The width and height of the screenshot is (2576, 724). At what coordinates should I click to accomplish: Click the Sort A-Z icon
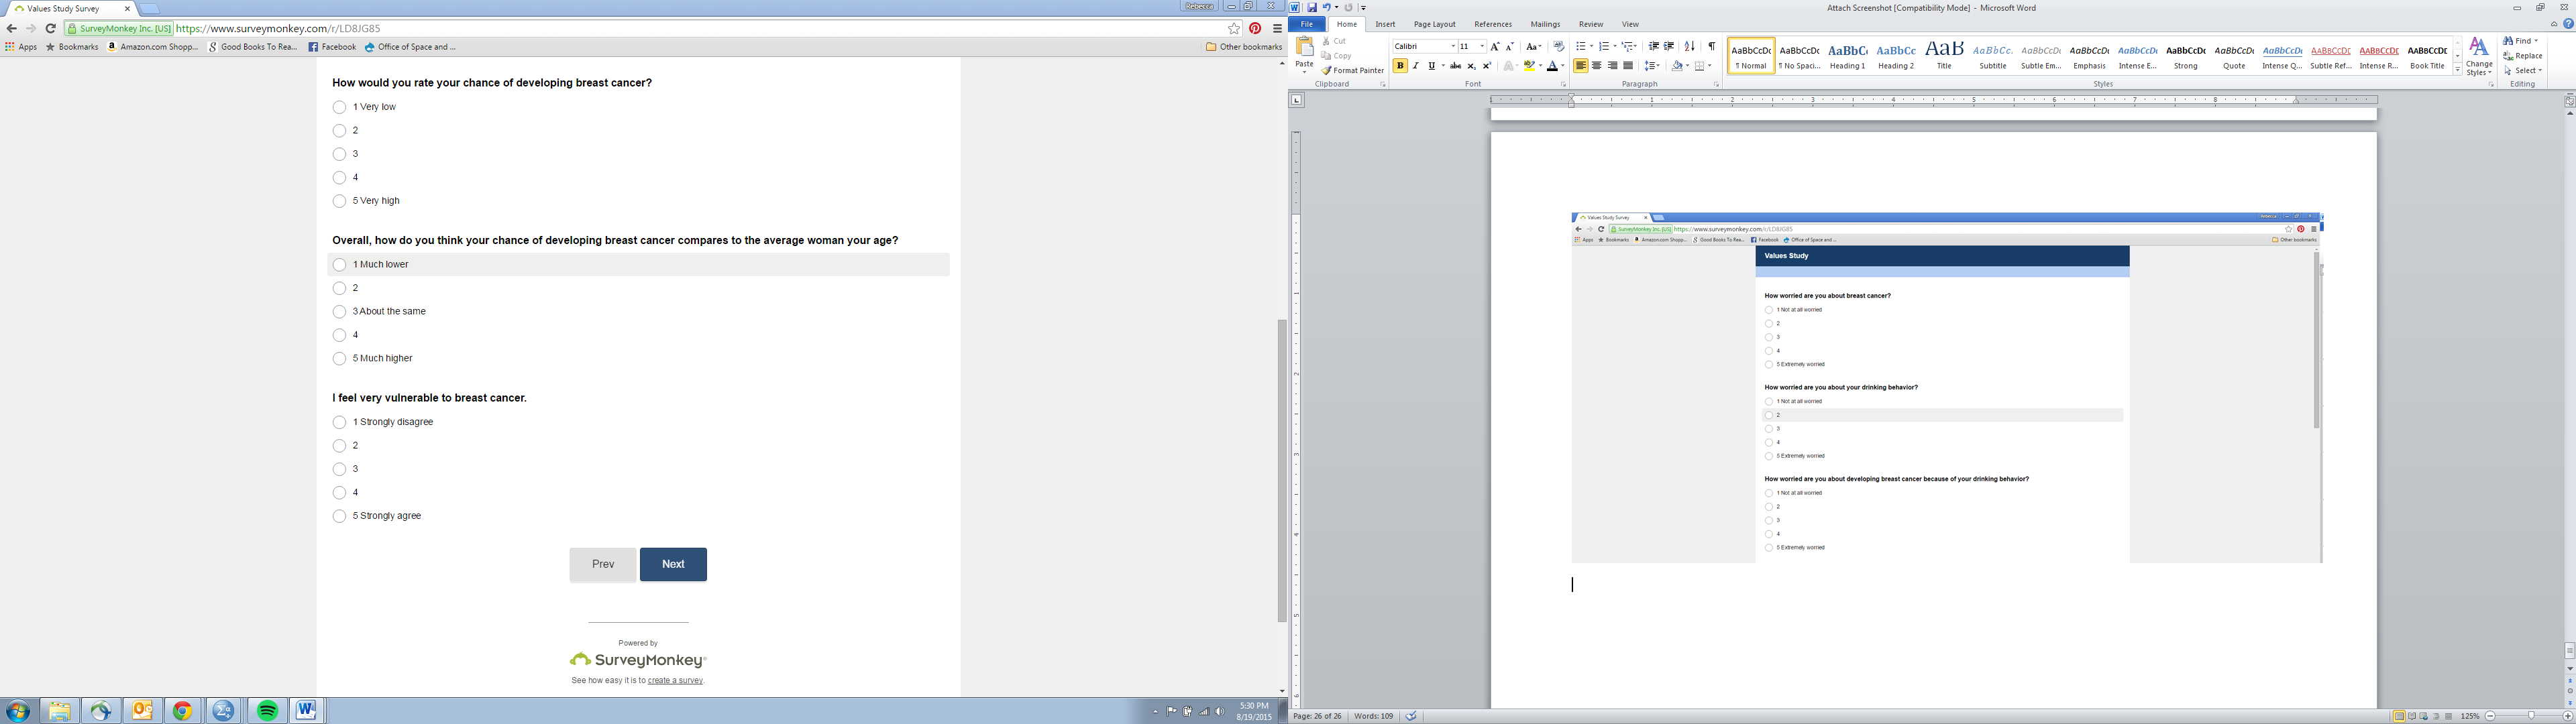[x=1690, y=46]
